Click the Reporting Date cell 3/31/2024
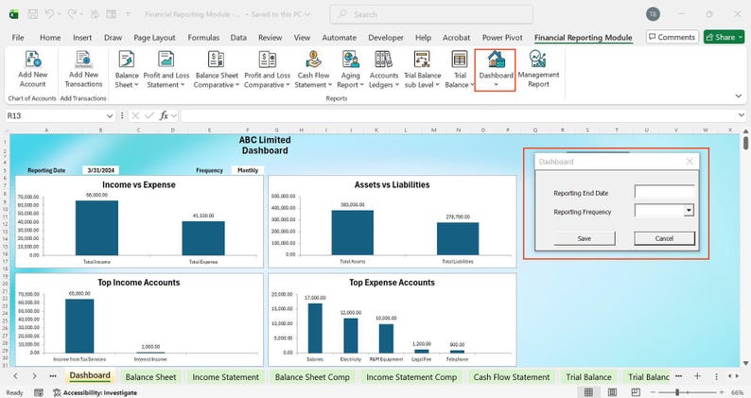751x398 pixels. (100, 170)
